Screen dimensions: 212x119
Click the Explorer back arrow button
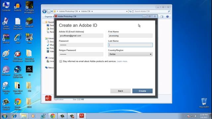click(44, 11)
